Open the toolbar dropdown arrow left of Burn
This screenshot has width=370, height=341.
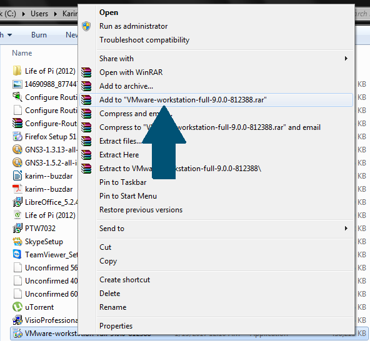(x=9, y=35)
